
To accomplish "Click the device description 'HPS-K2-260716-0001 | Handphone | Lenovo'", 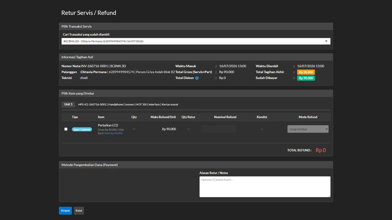I will click(106, 105).
